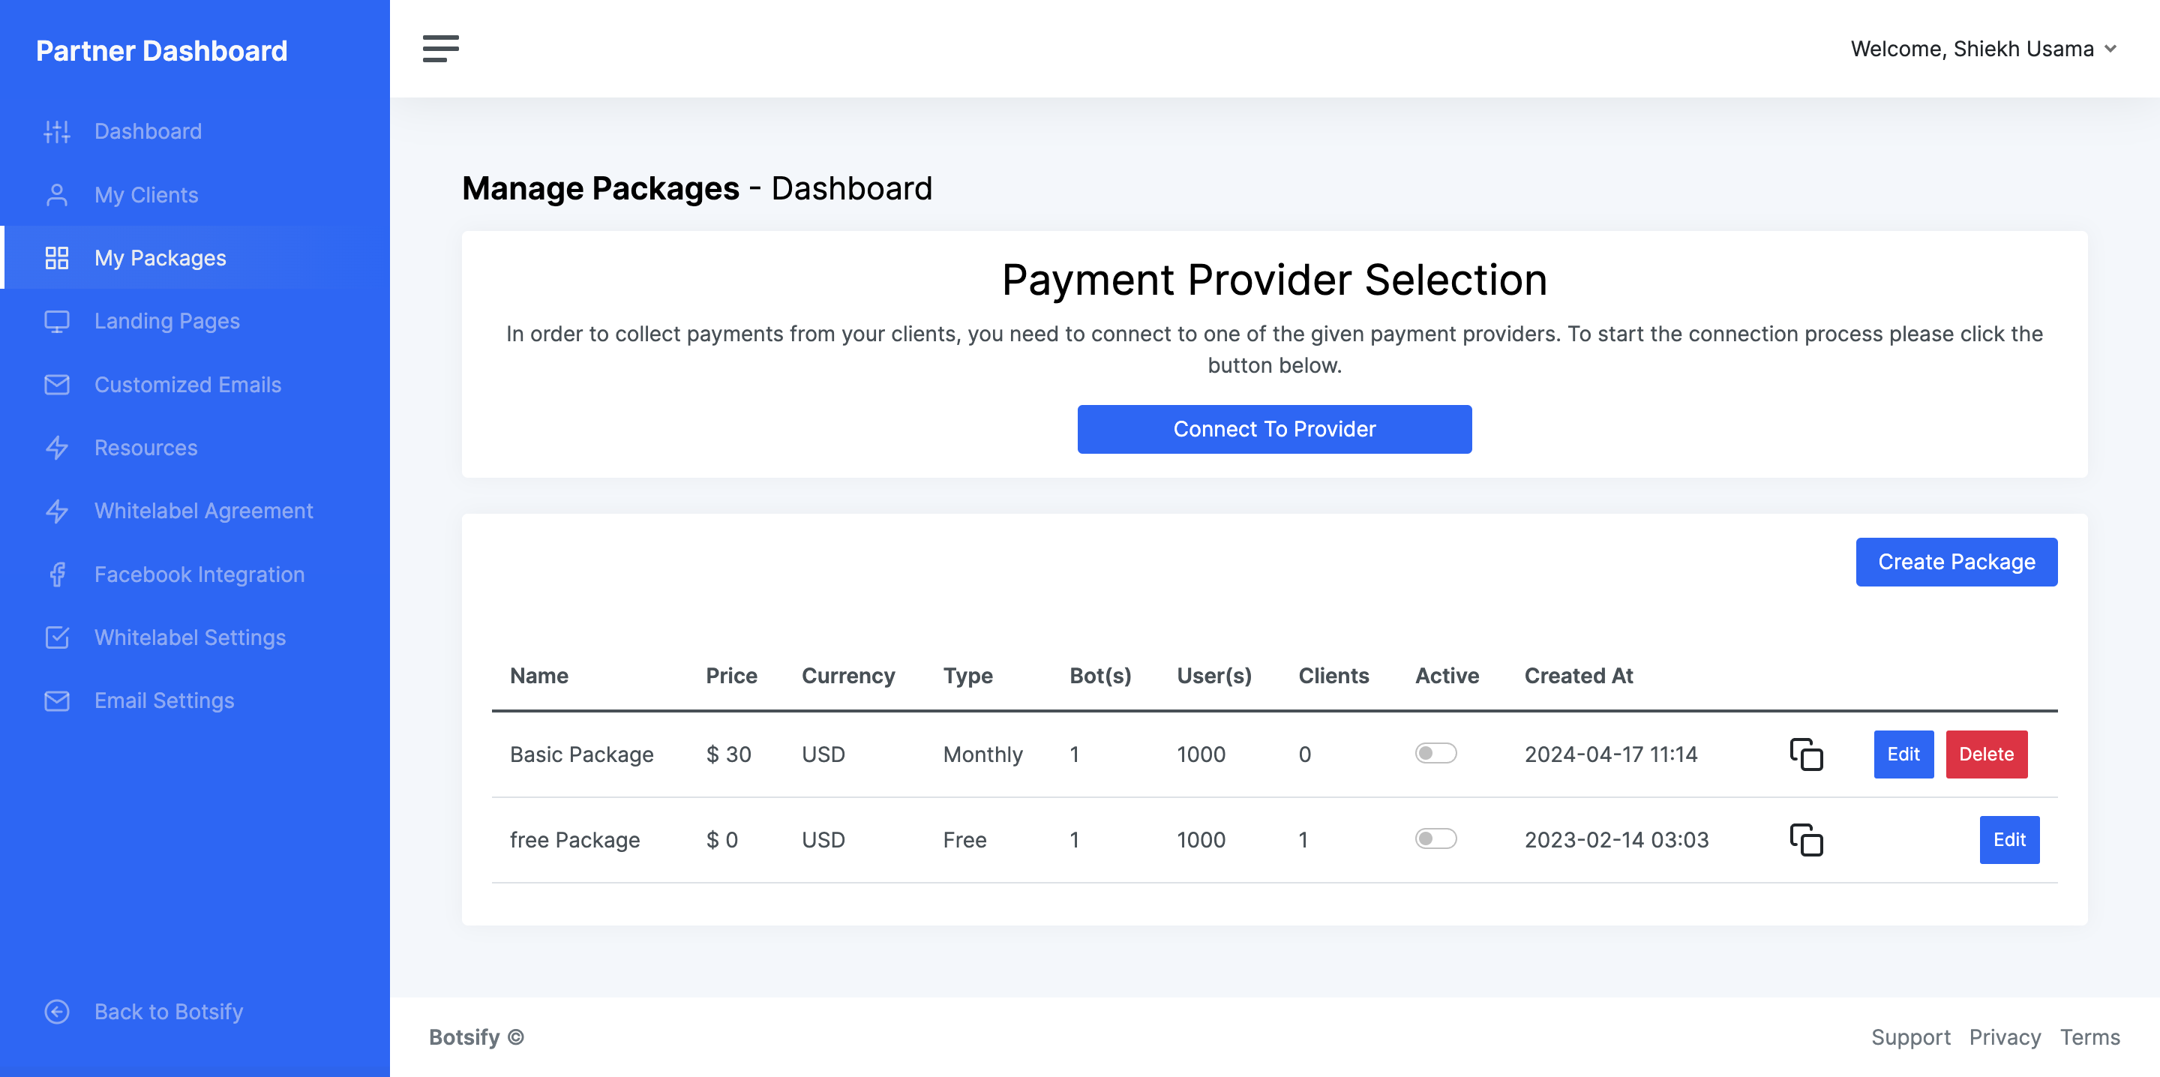Open Customized Emails menu item
This screenshot has height=1077, width=2160.
coord(194,384)
